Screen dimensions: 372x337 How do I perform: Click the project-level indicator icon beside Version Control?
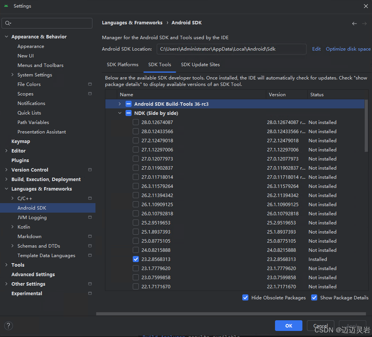pos(90,170)
